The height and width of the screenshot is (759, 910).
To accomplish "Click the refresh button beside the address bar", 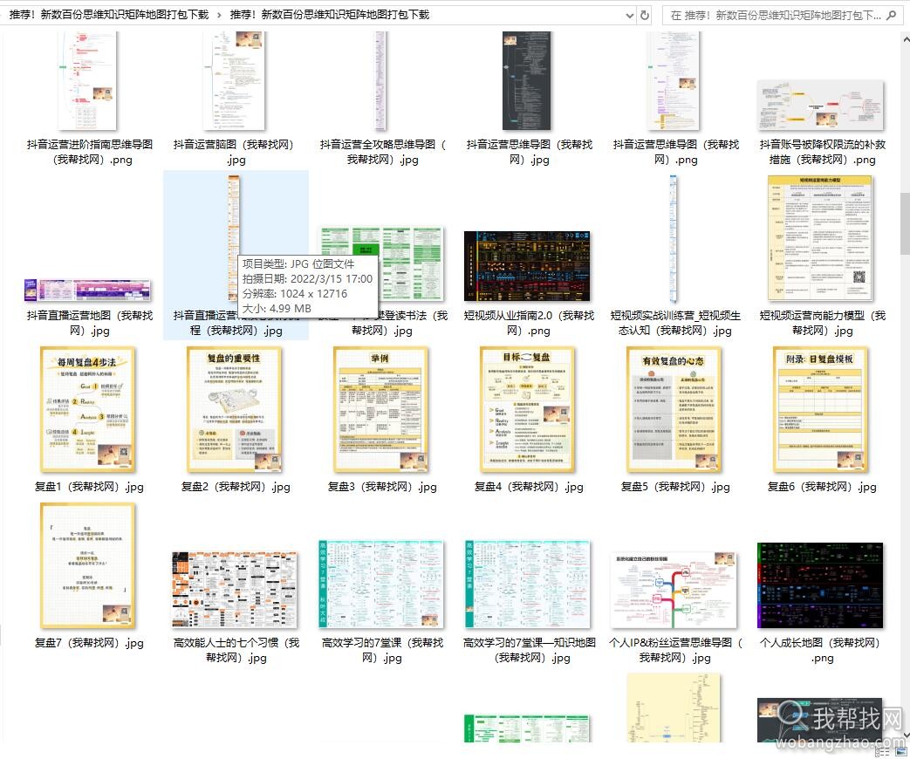I will pyautogui.click(x=644, y=15).
